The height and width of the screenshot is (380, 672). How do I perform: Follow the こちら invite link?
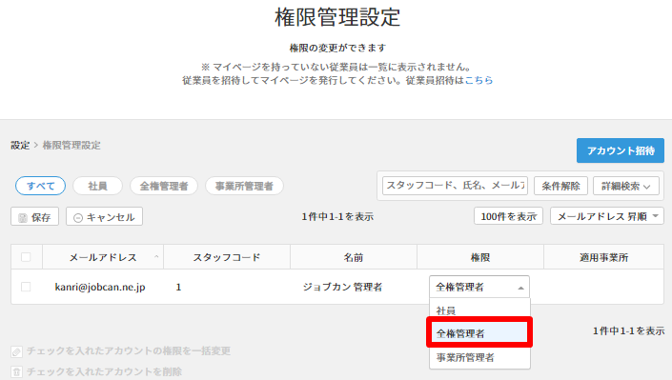coord(479,80)
